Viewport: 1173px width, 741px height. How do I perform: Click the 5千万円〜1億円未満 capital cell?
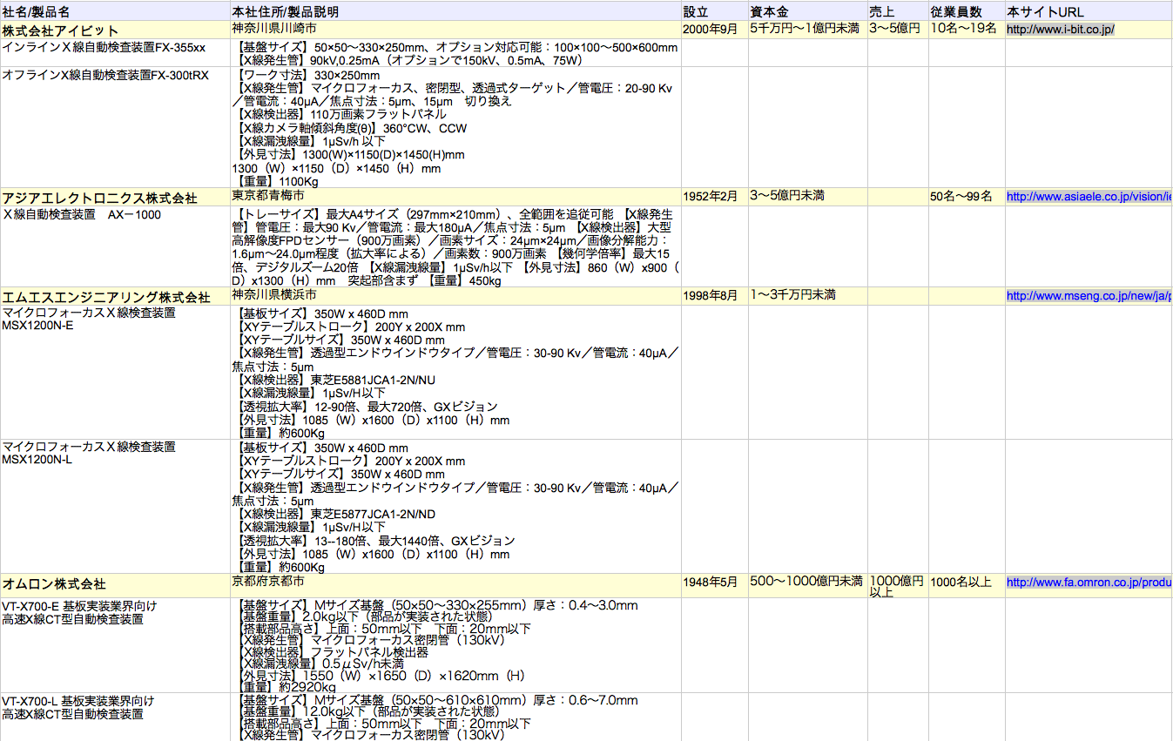point(807,30)
